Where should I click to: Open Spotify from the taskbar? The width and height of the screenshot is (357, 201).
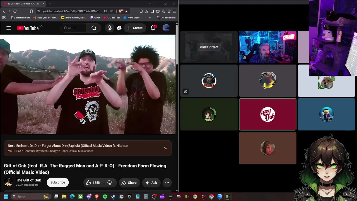[105, 197]
